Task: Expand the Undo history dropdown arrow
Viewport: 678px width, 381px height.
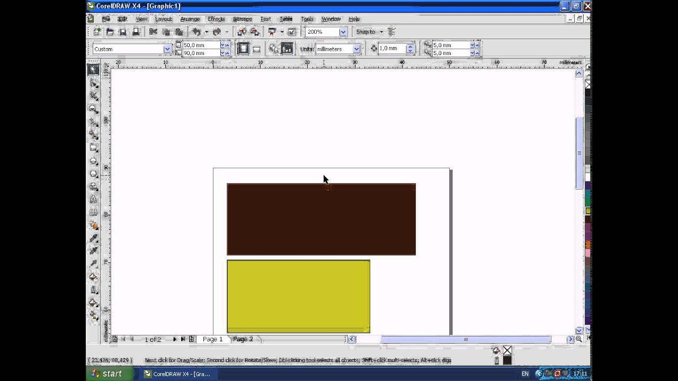Action: click(207, 32)
